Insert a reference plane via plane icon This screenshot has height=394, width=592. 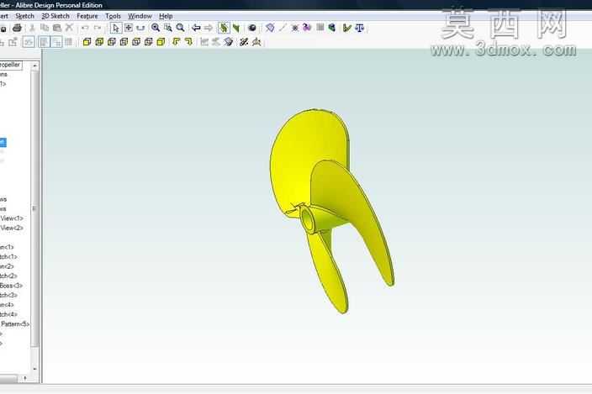(x=270, y=28)
